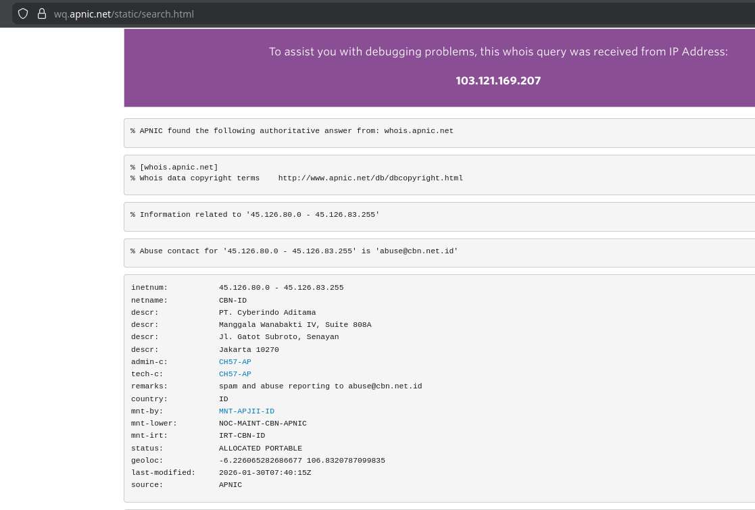Click the whois debugging message in purple banner

(x=498, y=52)
